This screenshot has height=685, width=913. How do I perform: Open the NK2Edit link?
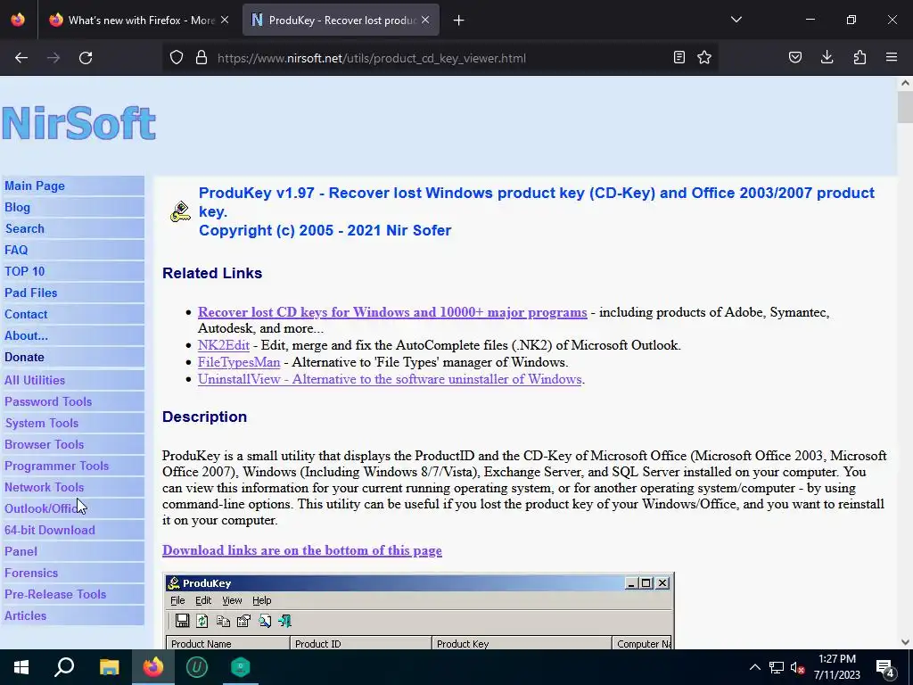[224, 345]
